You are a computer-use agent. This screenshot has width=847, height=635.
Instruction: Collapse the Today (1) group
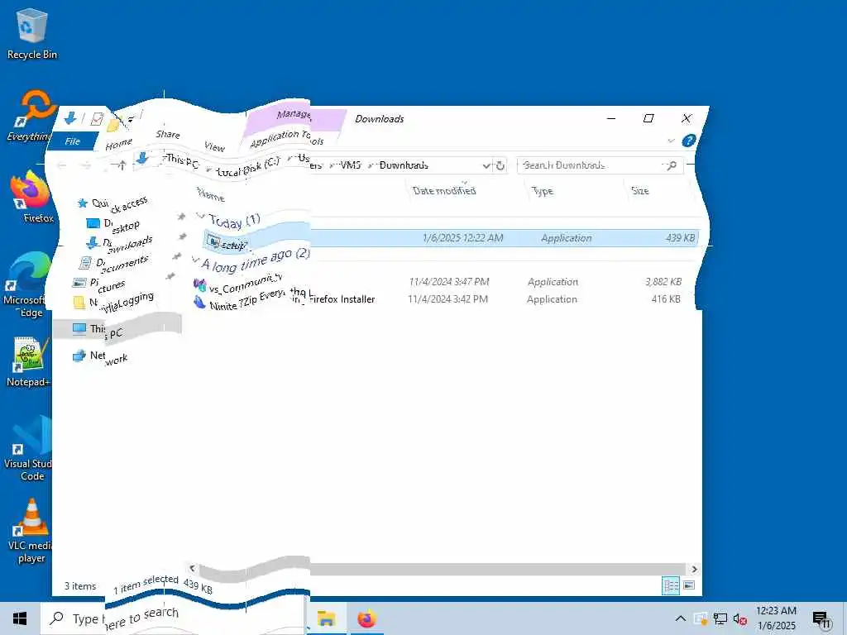(201, 216)
